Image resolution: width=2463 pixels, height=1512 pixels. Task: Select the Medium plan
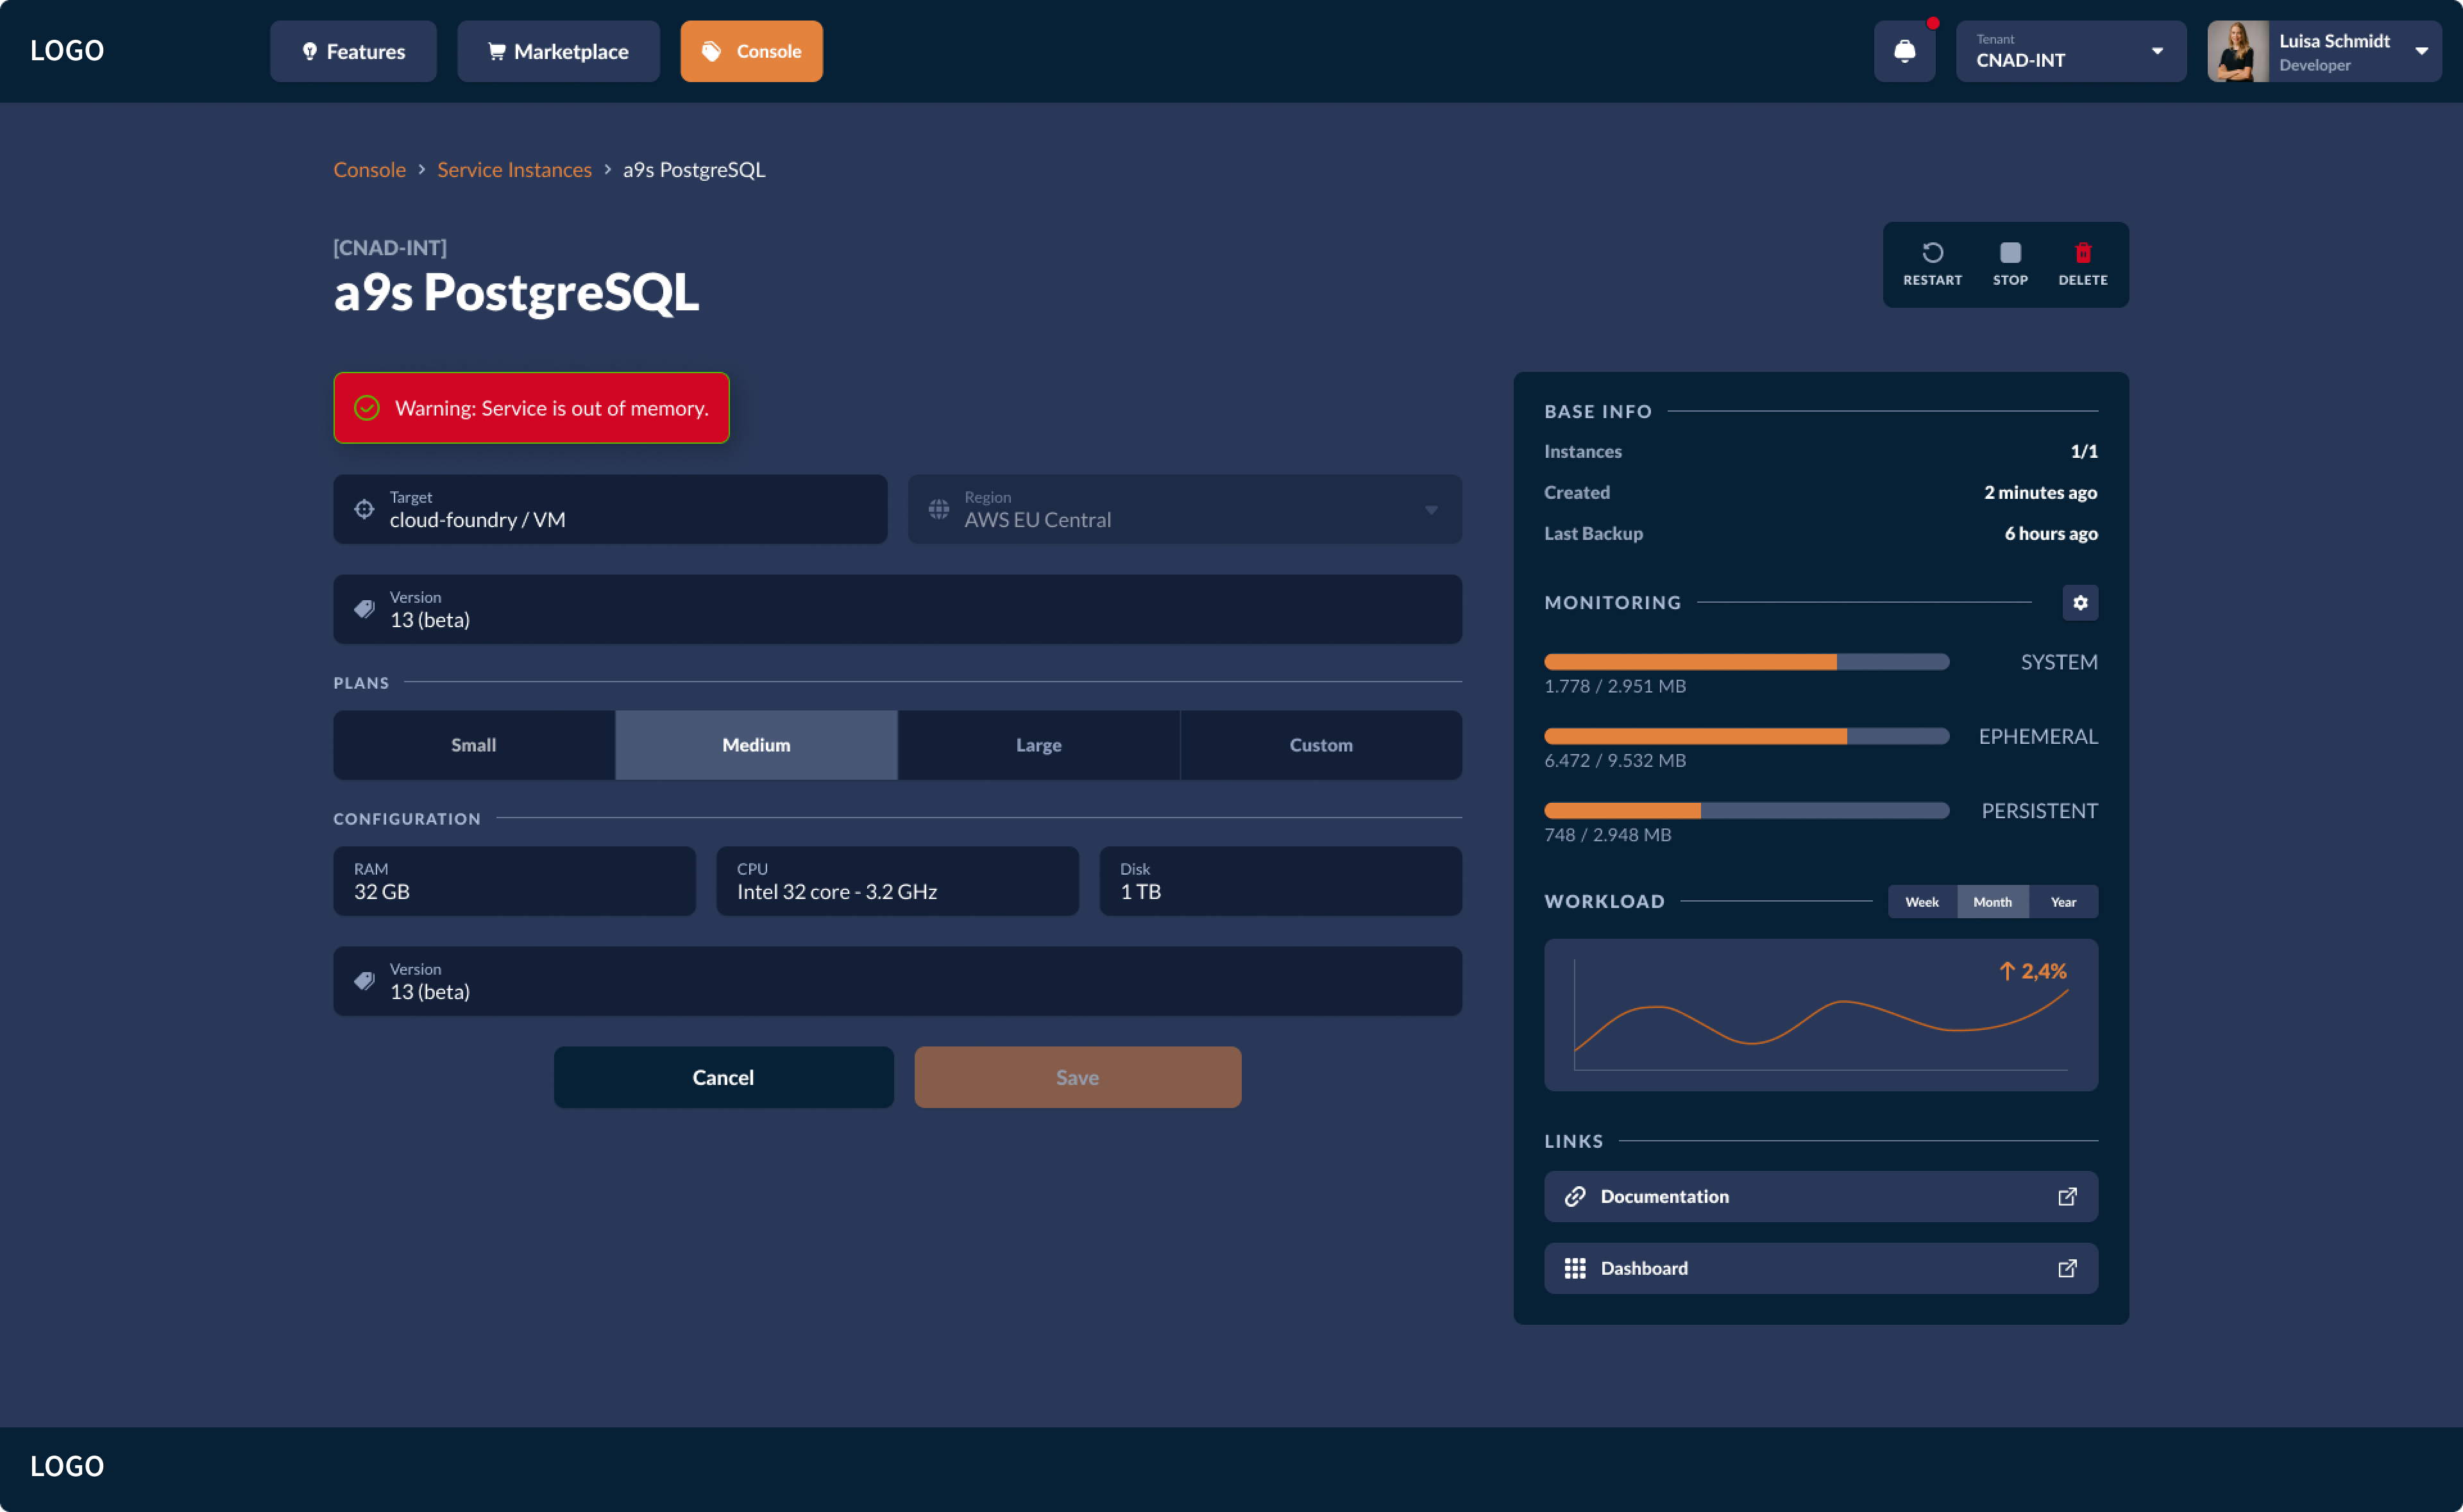[756, 745]
